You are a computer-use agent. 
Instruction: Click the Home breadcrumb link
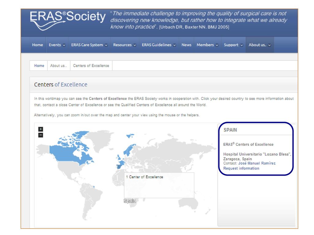(39, 66)
